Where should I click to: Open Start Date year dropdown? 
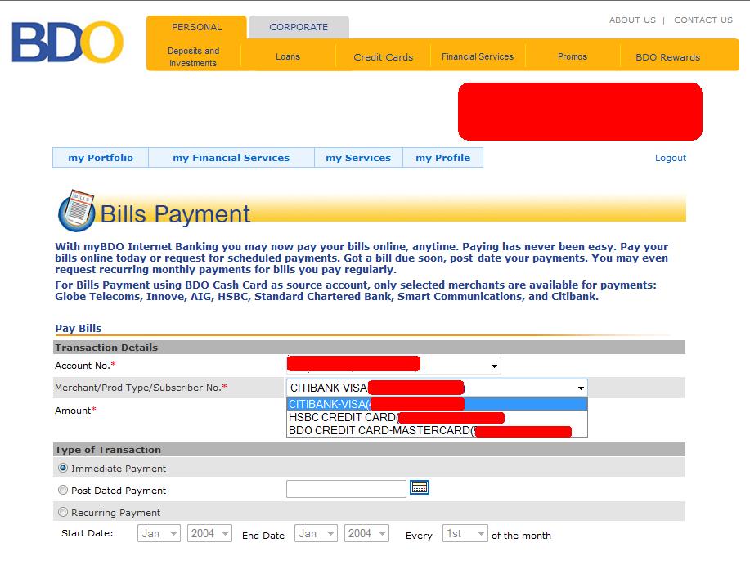tap(209, 533)
